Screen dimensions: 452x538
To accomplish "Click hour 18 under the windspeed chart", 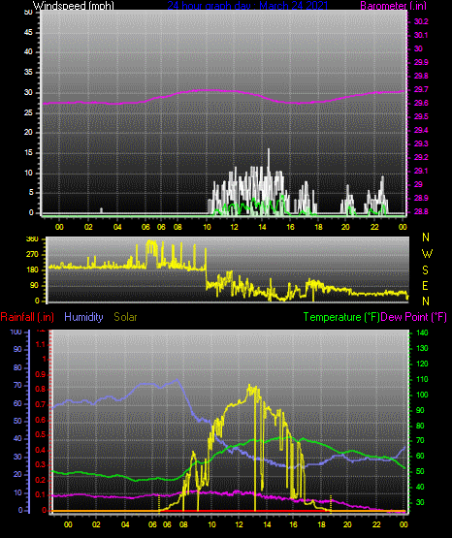I will [x=318, y=227].
